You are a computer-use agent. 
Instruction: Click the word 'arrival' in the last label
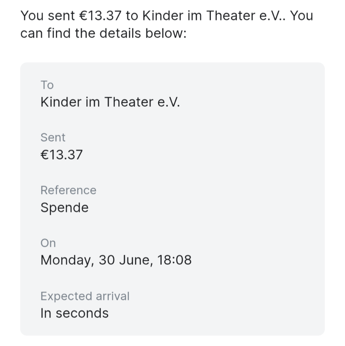pyautogui.click(x=112, y=296)
